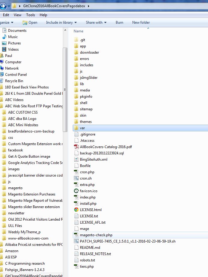Click the Control Panel icon in sidebar
208x277 pixels.
point(2,74)
